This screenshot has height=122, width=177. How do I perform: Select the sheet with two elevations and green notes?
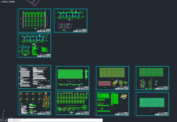point(34,46)
